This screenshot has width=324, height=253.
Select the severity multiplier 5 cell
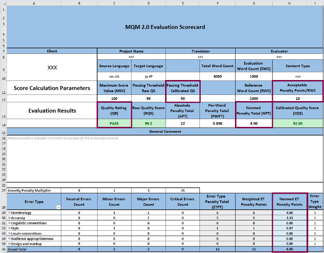tap(148, 191)
